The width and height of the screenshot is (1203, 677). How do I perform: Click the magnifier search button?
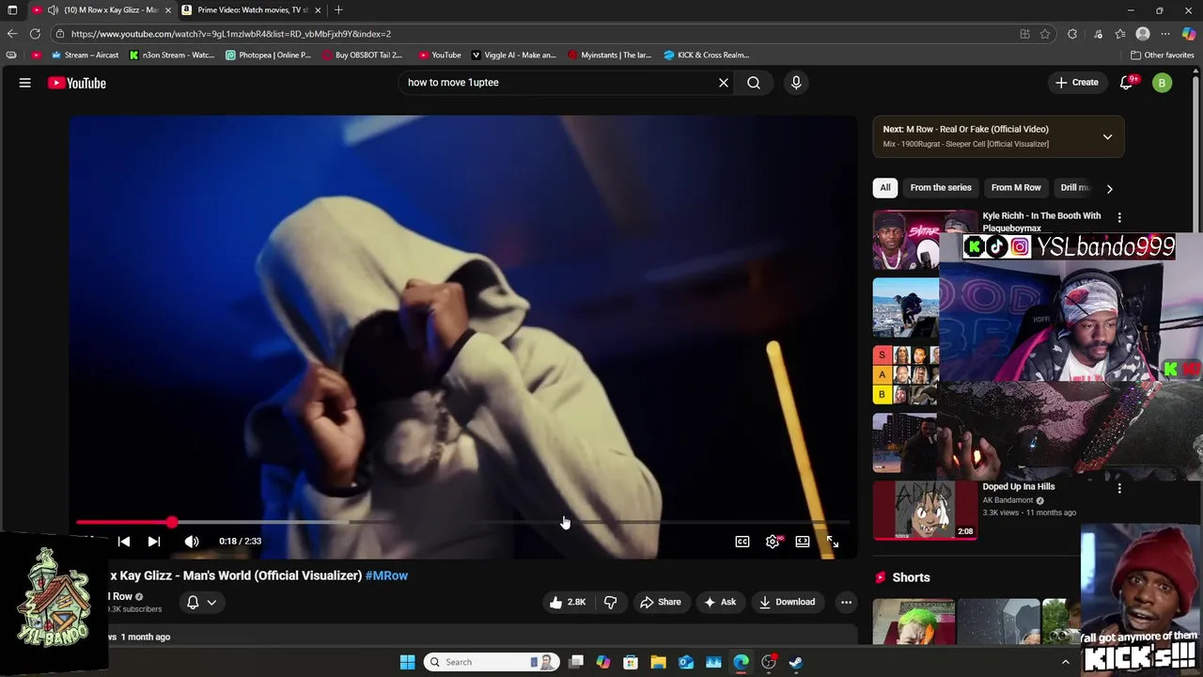[x=754, y=83]
